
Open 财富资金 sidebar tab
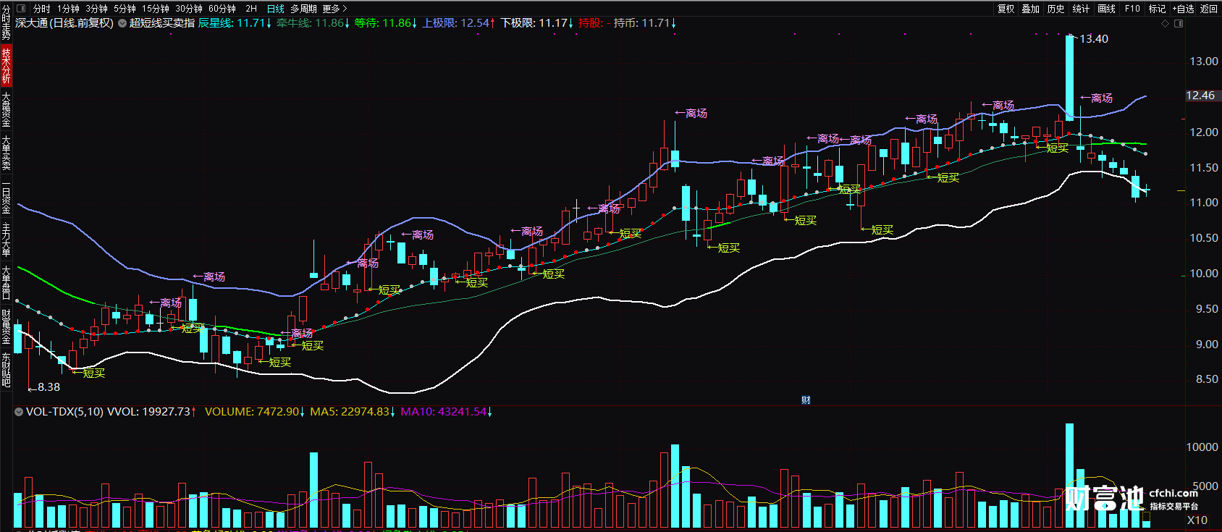[x=6, y=327]
